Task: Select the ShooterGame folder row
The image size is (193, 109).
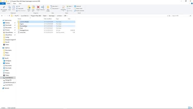Action: coord(46,26)
